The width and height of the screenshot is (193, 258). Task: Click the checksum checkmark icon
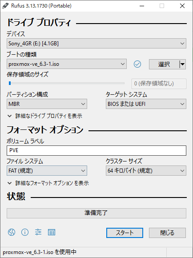pos(137,64)
